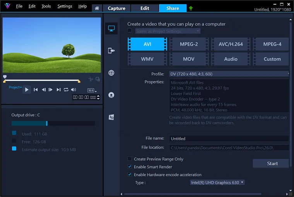The image size is (294, 197).
Task: Step to the next frame
Action: pos(50,90)
